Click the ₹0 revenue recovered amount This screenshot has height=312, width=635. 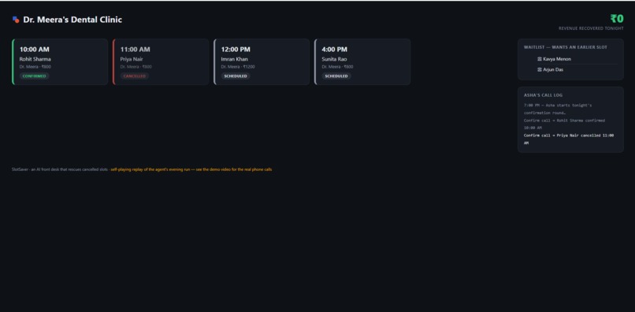pyautogui.click(x=617, y=19)
